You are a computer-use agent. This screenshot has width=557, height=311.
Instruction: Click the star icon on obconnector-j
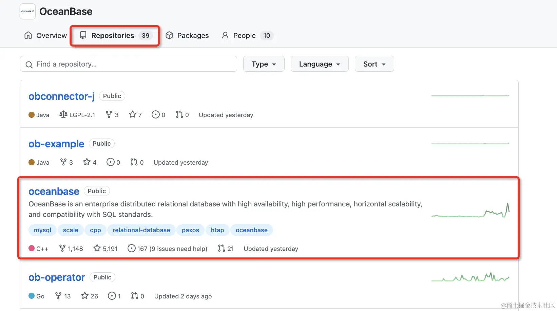coord(132,115)
